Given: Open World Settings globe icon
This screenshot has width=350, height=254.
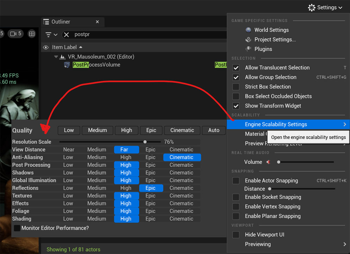Looking at the screenshot, I should [249, 30].
